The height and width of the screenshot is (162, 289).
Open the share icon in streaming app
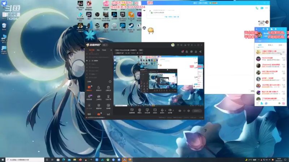coord(200,51)
